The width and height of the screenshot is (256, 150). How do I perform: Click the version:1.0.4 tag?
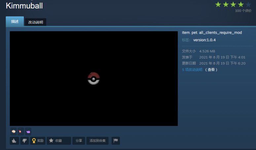click(204, 40)
